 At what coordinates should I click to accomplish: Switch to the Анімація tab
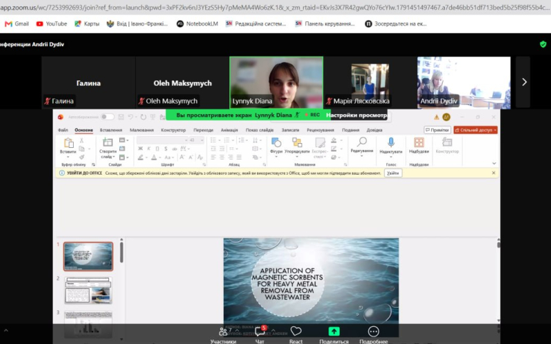229,130
